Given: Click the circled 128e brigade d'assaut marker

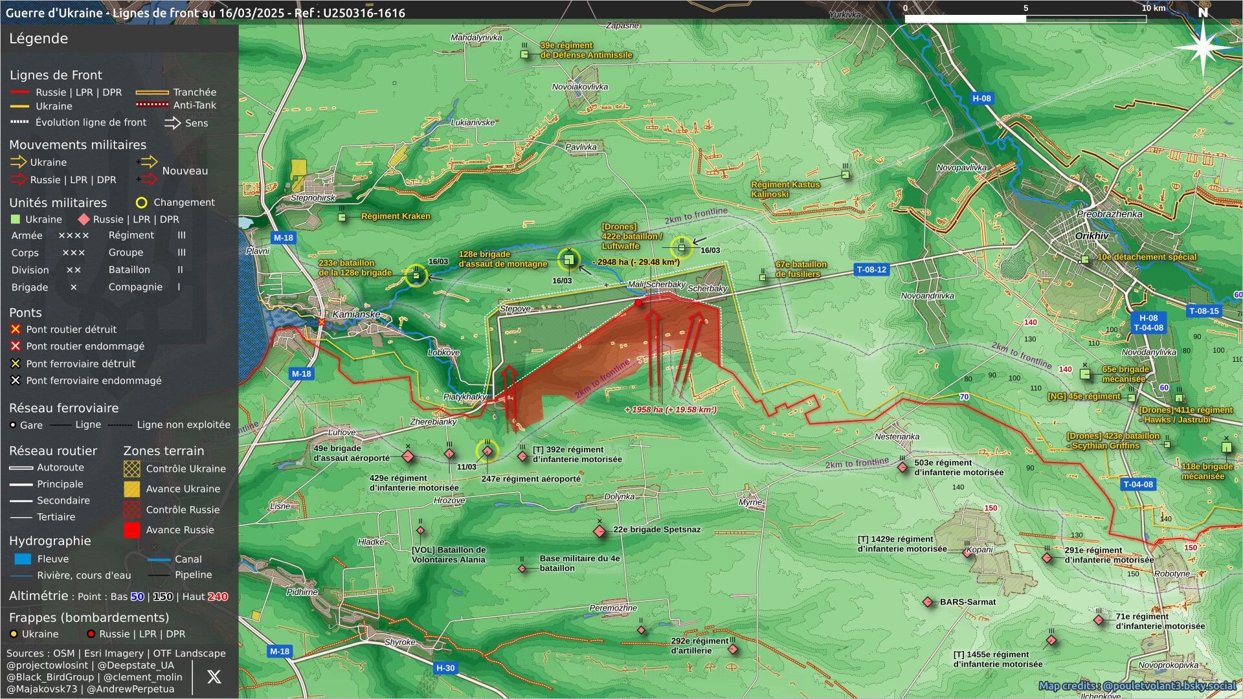Looking at the screenshot, I should [x=569, y=260].
